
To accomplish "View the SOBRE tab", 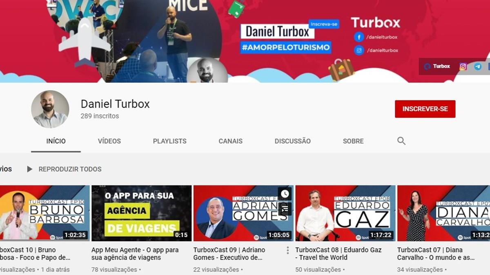I will [353, 141].
